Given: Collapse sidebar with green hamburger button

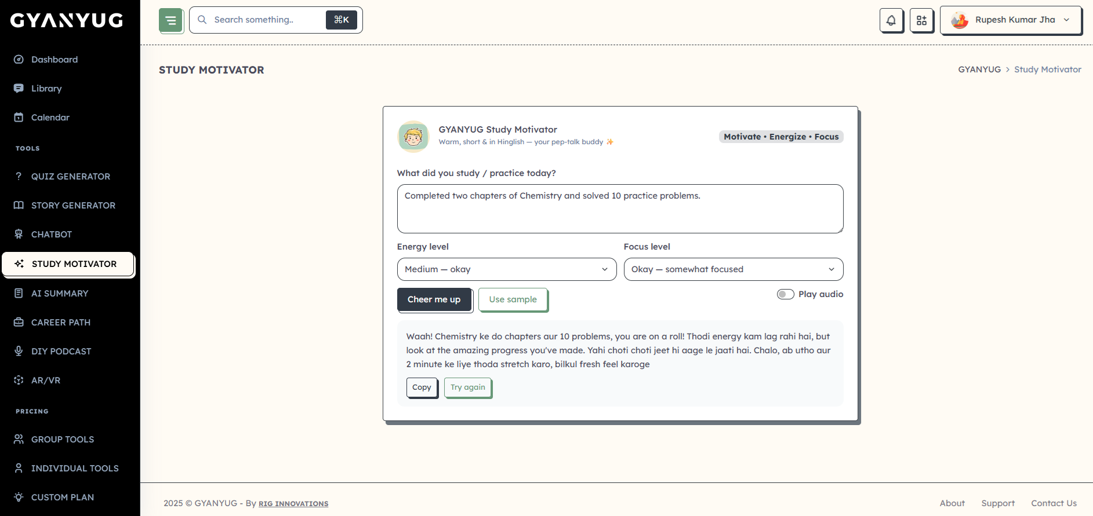Looking at the screenshot, I should click(171, 20).
